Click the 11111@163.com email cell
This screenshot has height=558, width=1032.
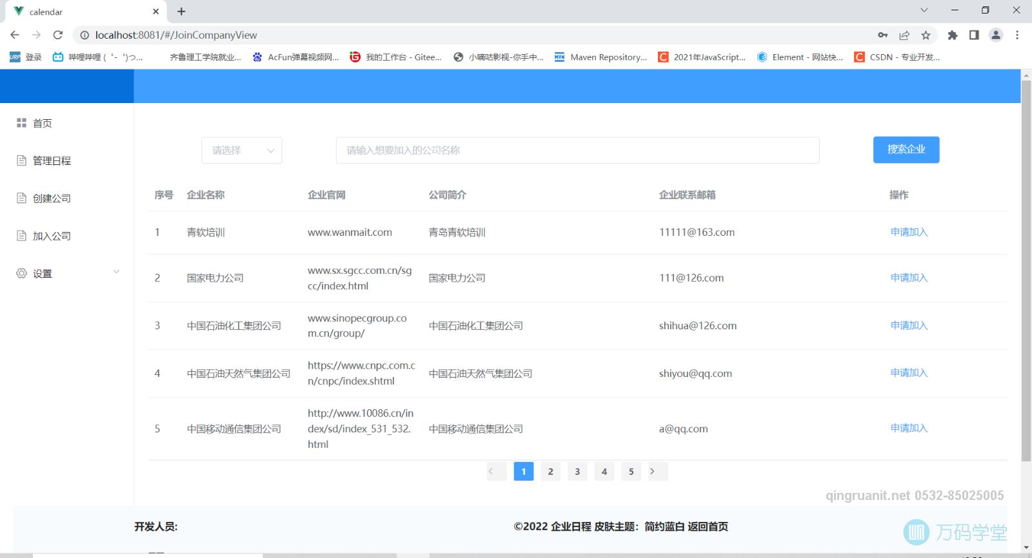[697, 232]
